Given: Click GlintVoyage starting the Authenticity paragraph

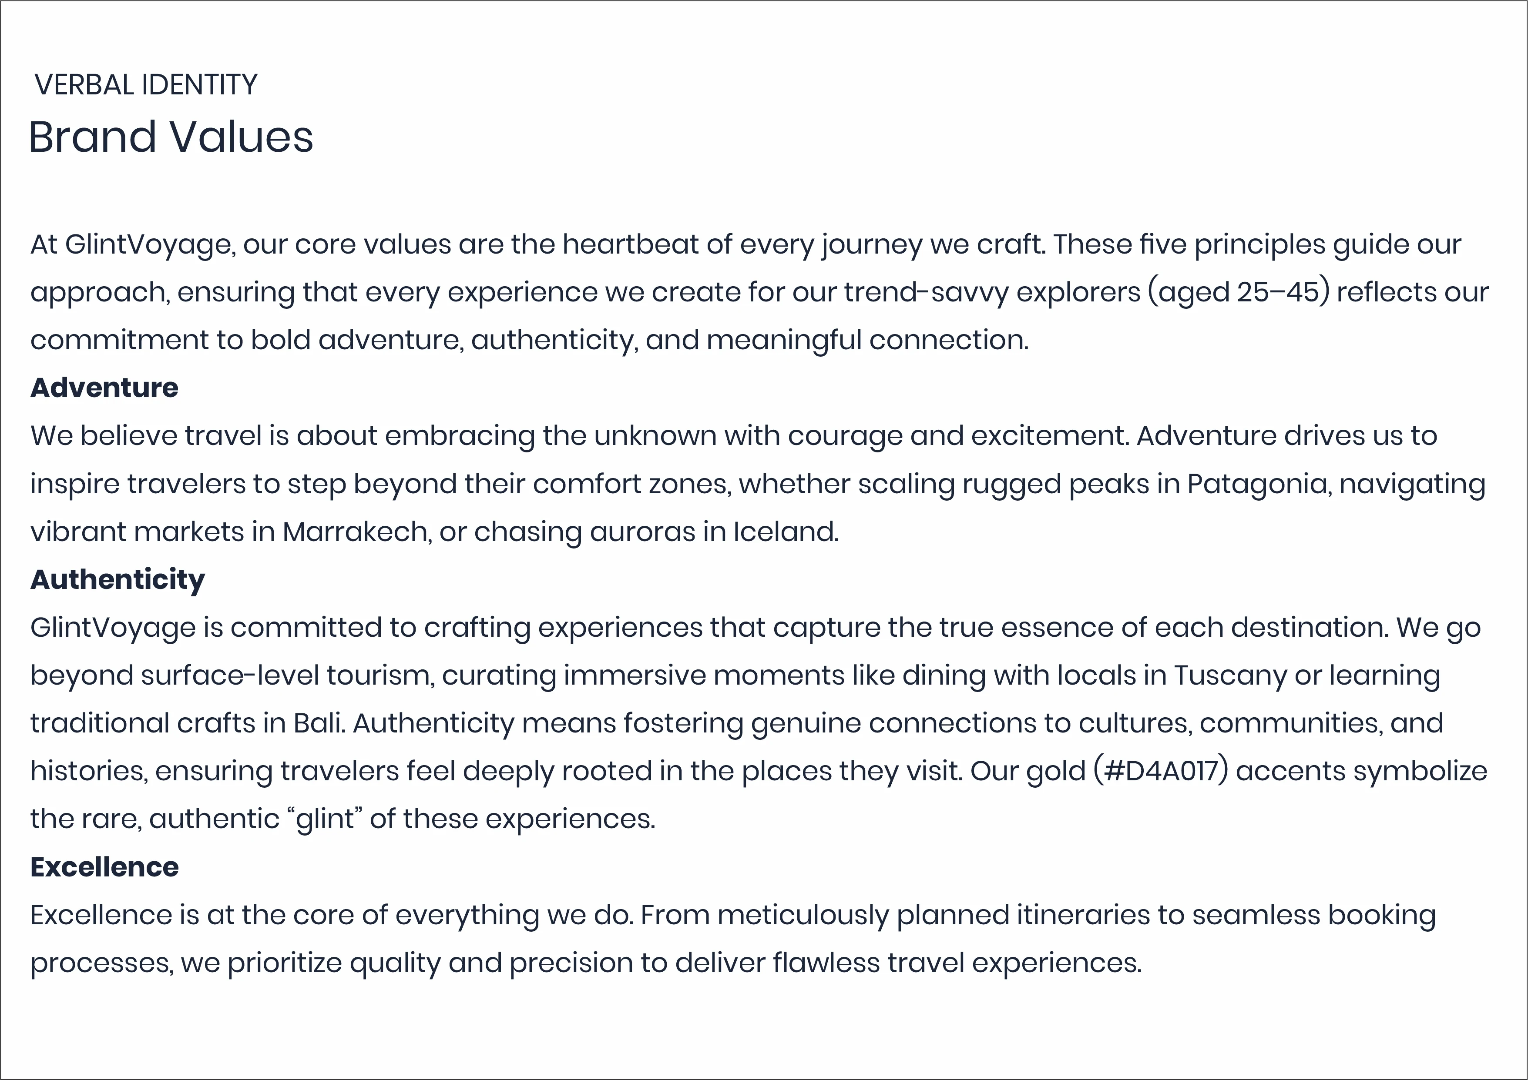Looking at the screenshot, I should tap(113, 628).
